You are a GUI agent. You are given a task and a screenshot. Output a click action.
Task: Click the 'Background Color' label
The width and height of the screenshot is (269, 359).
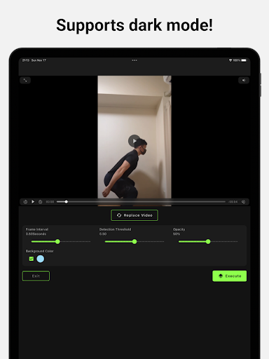pyautogui.click(x=39, y=251)
